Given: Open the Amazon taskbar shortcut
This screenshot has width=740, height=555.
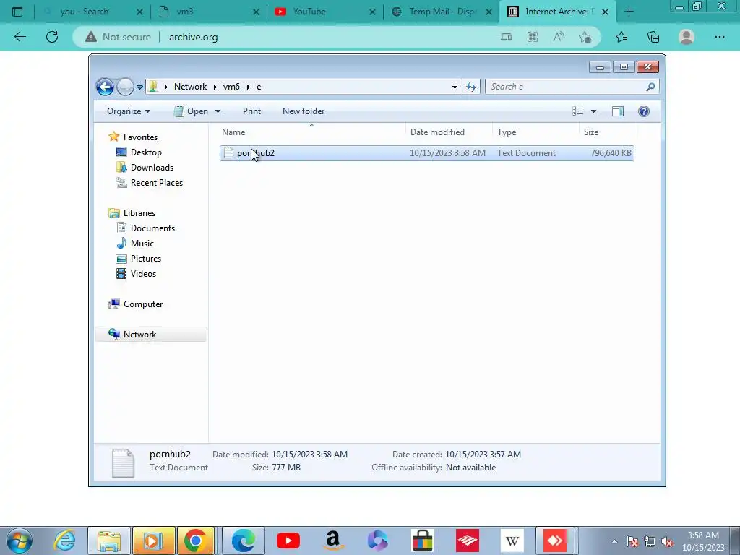Looking at the screenshot, I should (332, 541).
